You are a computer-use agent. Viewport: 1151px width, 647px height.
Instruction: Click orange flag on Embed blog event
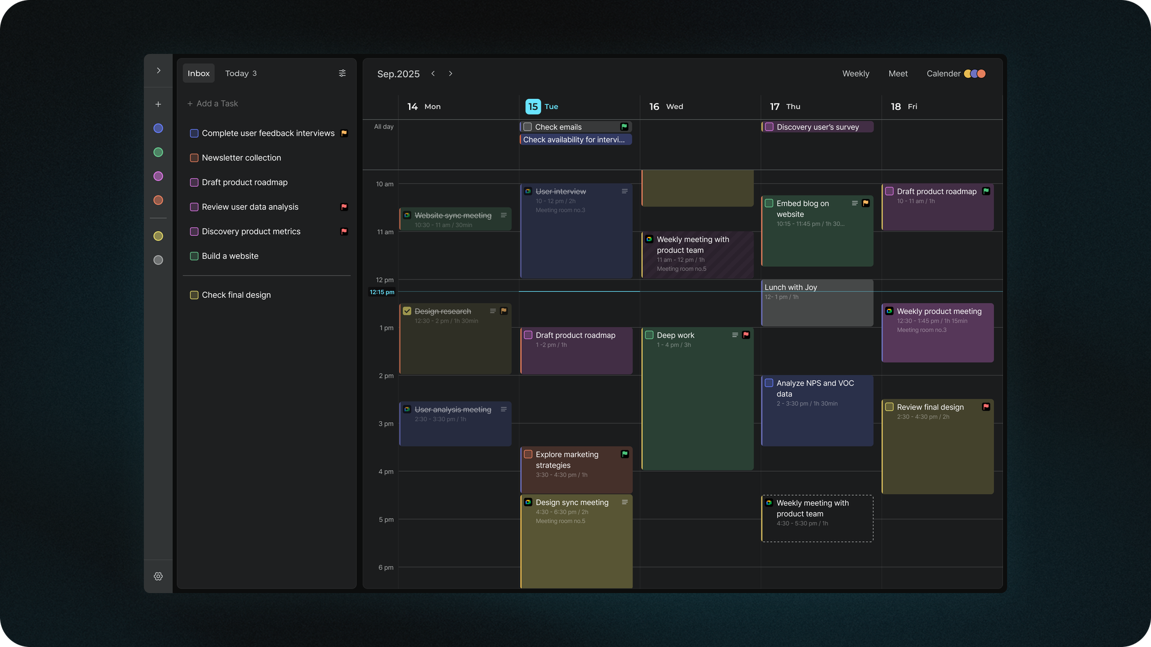tap(866, 203)
